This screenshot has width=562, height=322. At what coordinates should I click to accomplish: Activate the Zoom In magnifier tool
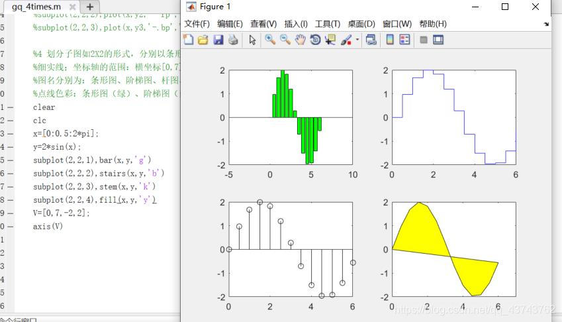[270, 40]
